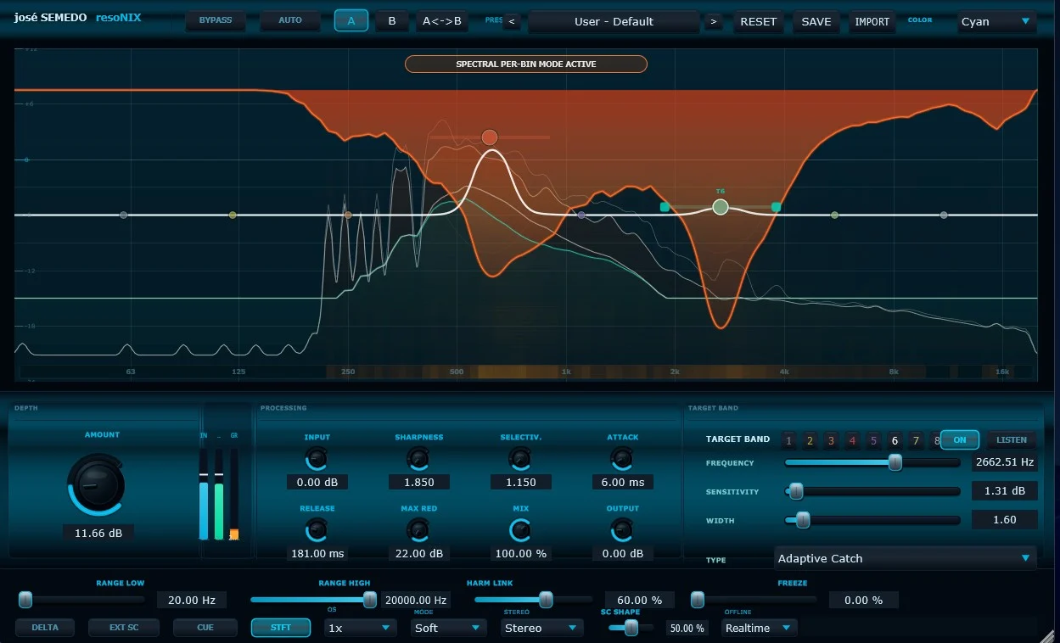The image size is (1060, 643).
Task: Select target band 3
Action: (832, 440)
